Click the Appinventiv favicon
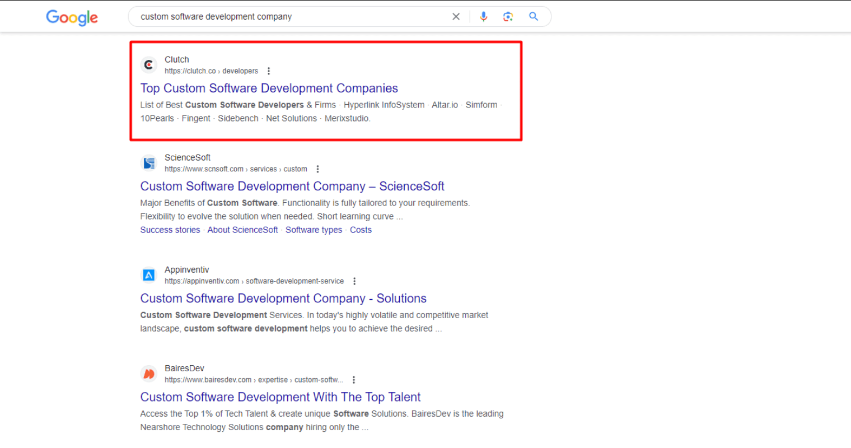This screenshot has height=448, width=851. pyautogui.click(x=148, y=275)
